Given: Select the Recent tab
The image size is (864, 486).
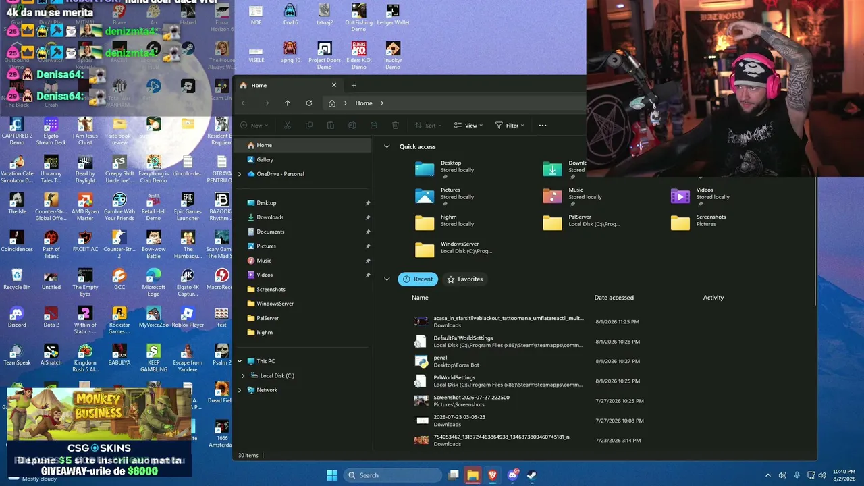Looking at the screenshot, I should pyautogui.click(x=418, y=279).
